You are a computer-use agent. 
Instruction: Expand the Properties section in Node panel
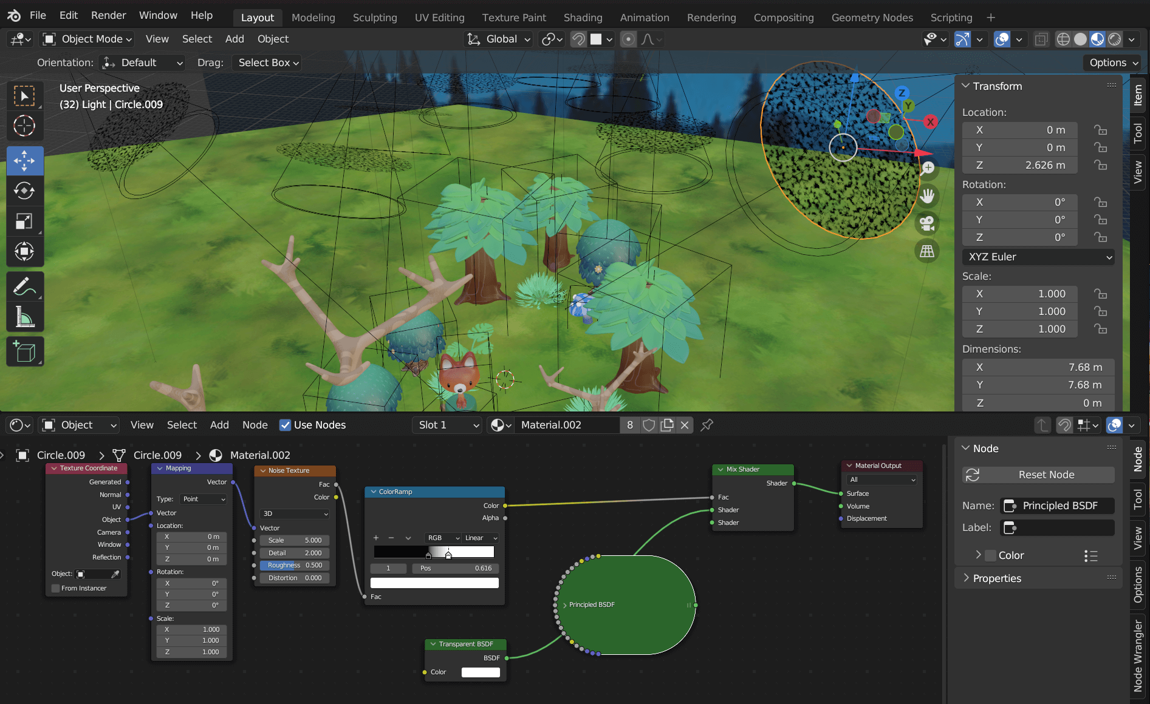coord(996,578)
